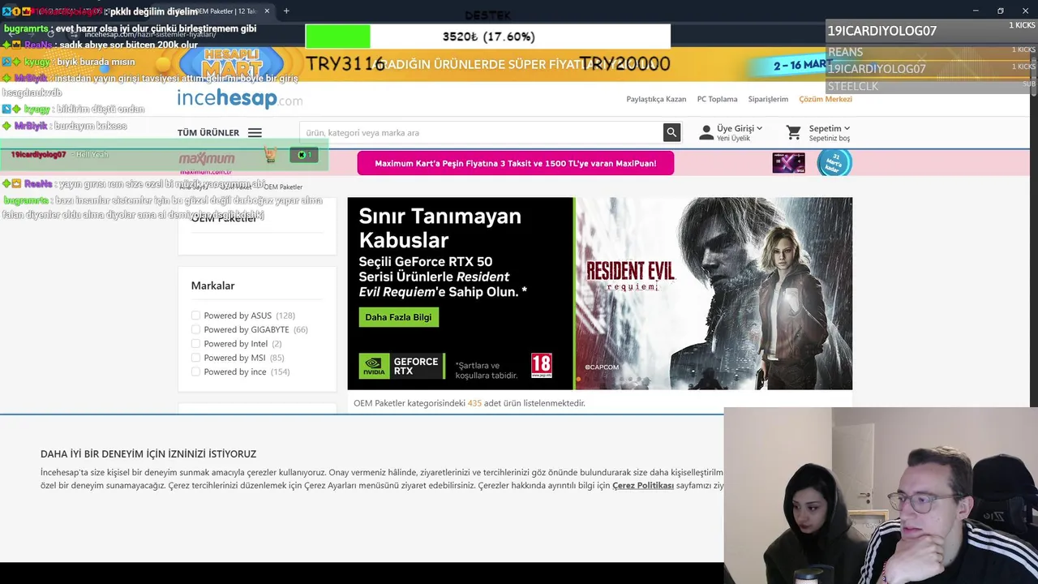1038x584 pixels.
Task: Tick the Powered by GIGABYTE checkbox
Action: 195,329
